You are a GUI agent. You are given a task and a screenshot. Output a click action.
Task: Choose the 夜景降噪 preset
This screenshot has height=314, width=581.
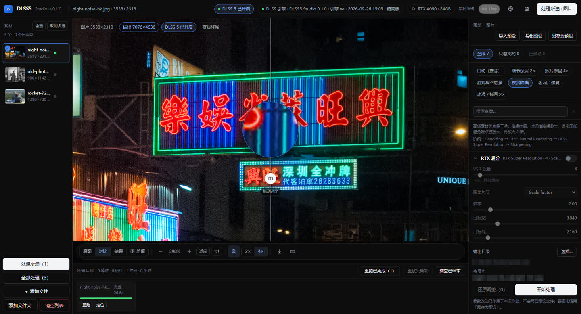pyautogui.click(x=520, y=83)
